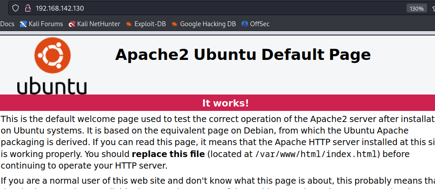Click the line starting 'This is the default welcome page'
Image resolution: width=435 pixels, height=189 pixels.
[x=218, y=118]
